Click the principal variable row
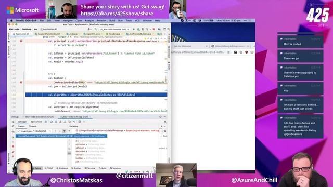Image resolution: width=333 pixels, height=187 pixels. click(x=90, y=144)
